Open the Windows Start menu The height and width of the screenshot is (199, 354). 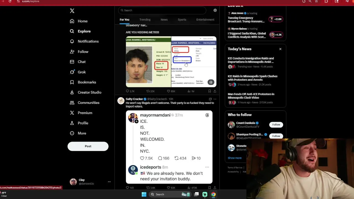tap(144, 194)
